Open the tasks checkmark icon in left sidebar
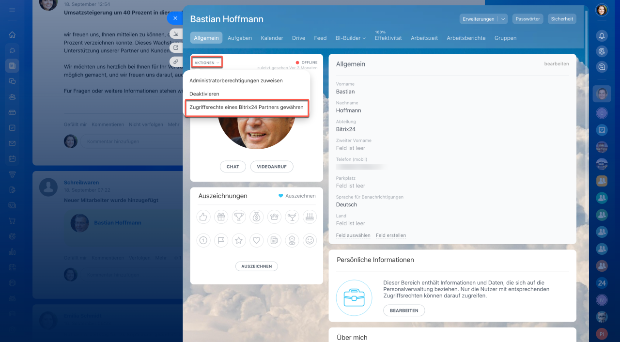Image resolution: width=620 pixels, height=342 pixels. point(12,128)
